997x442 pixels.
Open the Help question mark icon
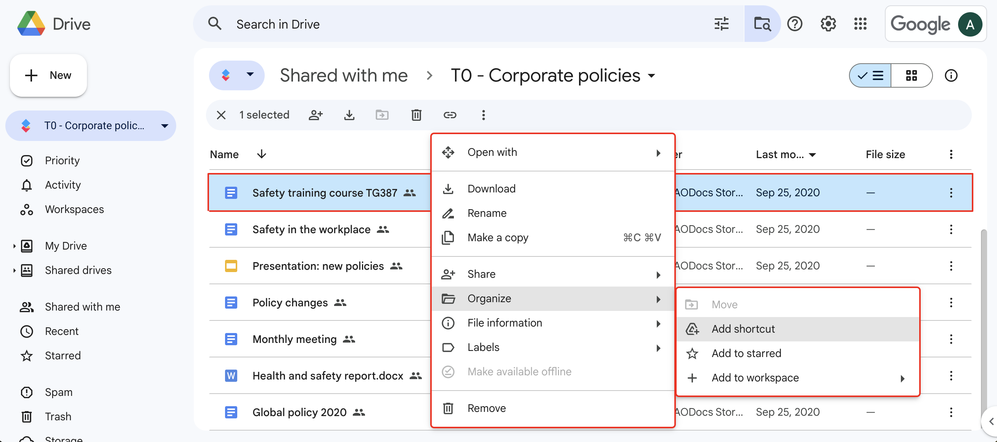(794, 24)
